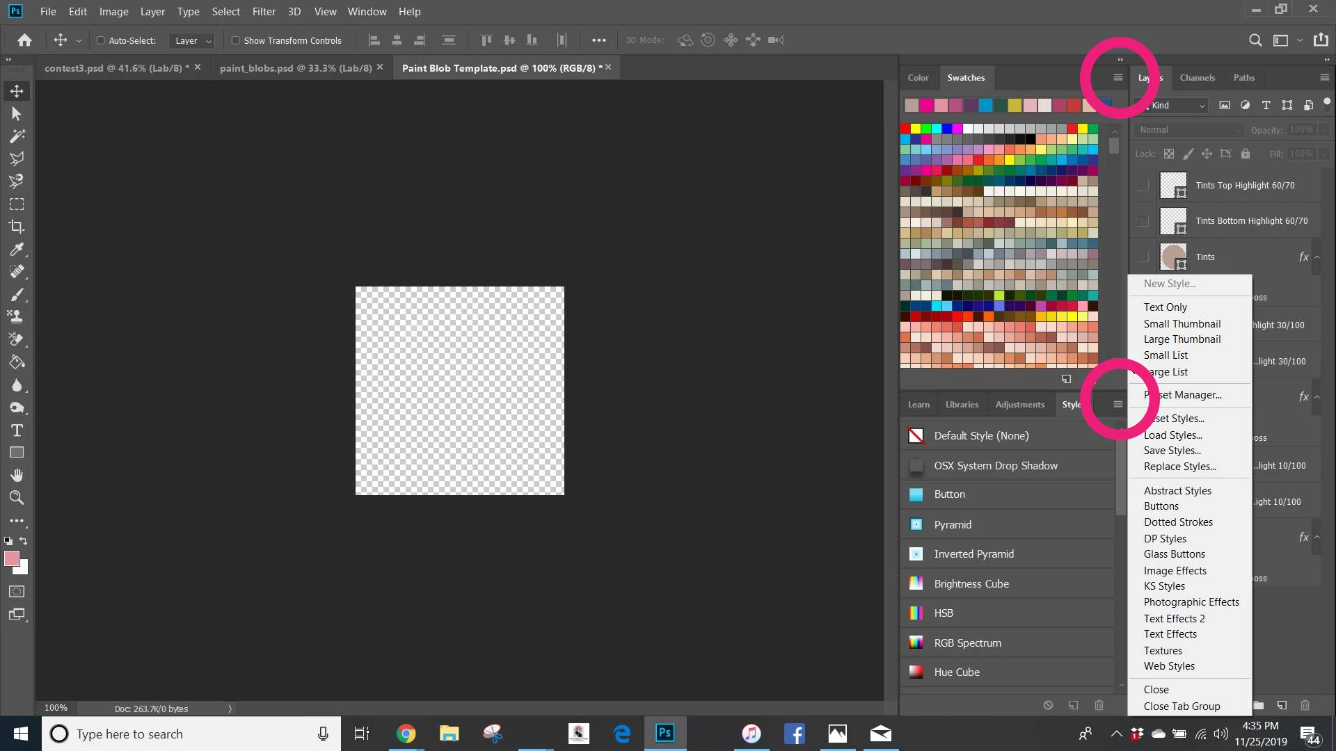Select the Clone Stamp tool
This screenshot has height=751, width=1336.
coord(17,317)
